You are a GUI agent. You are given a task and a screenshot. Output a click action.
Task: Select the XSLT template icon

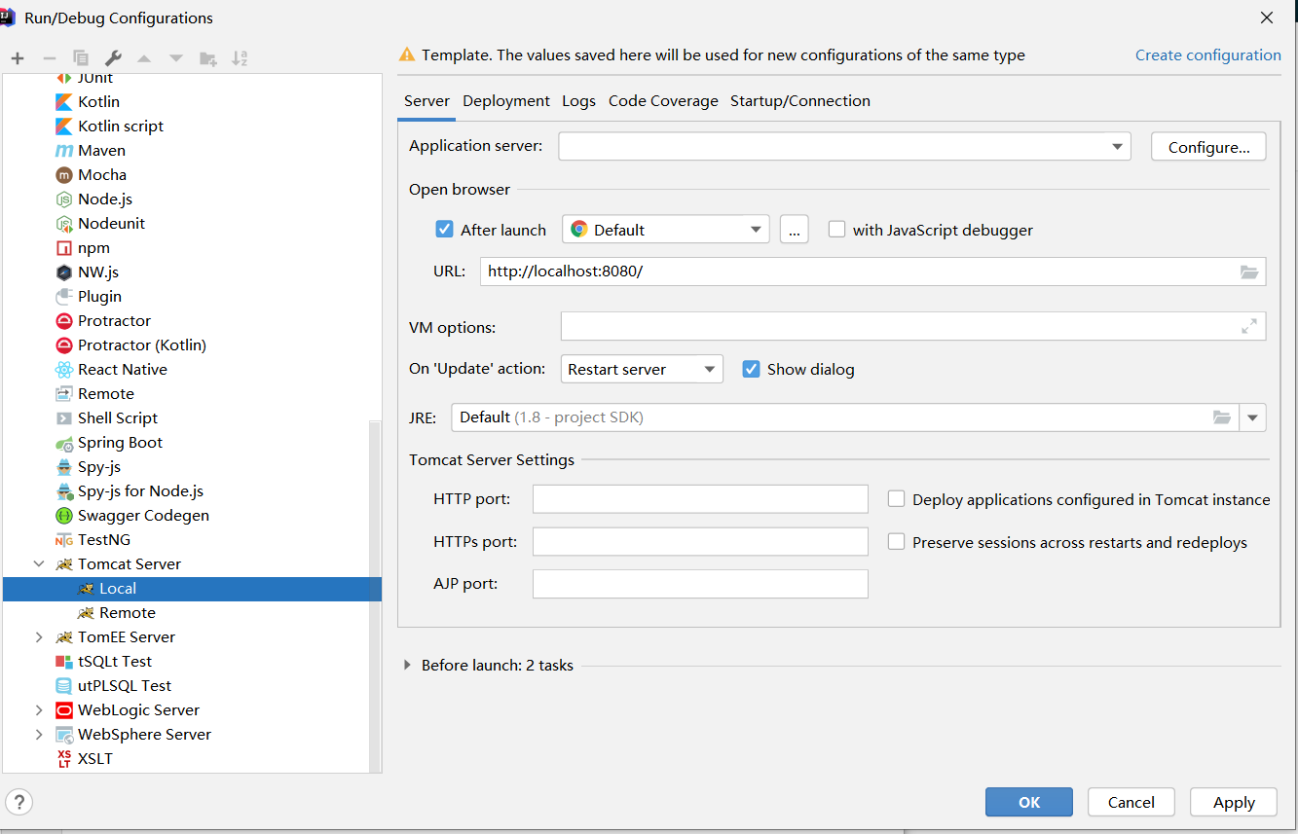64,758
